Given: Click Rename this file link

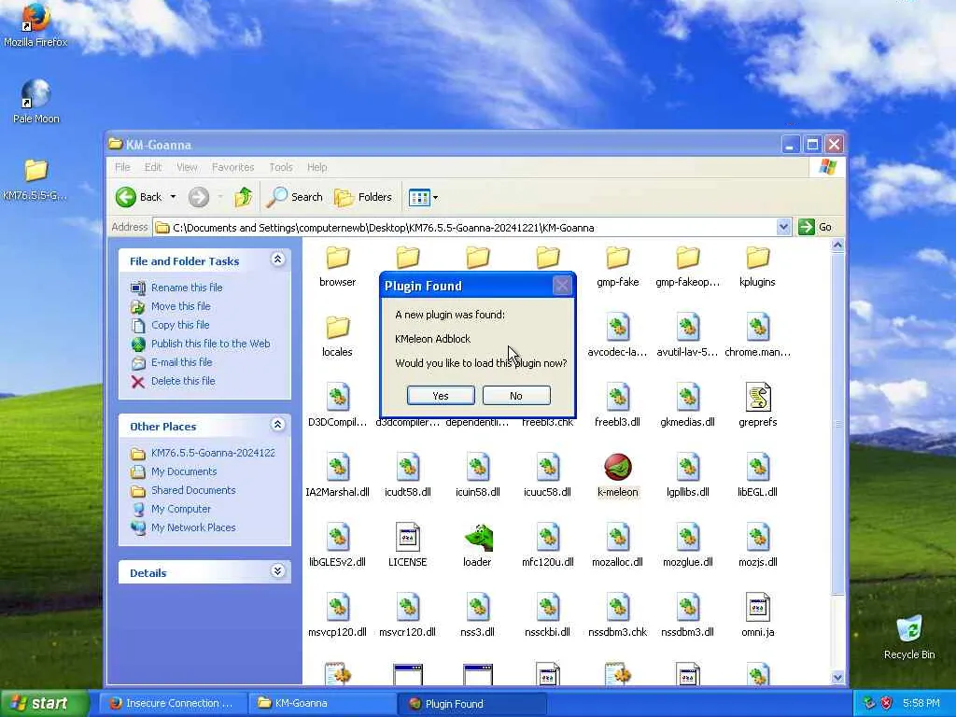Looking at the screenshot, I should coord(187,288).
